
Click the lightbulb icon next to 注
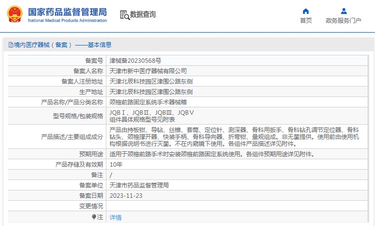[x=94, y=217]
